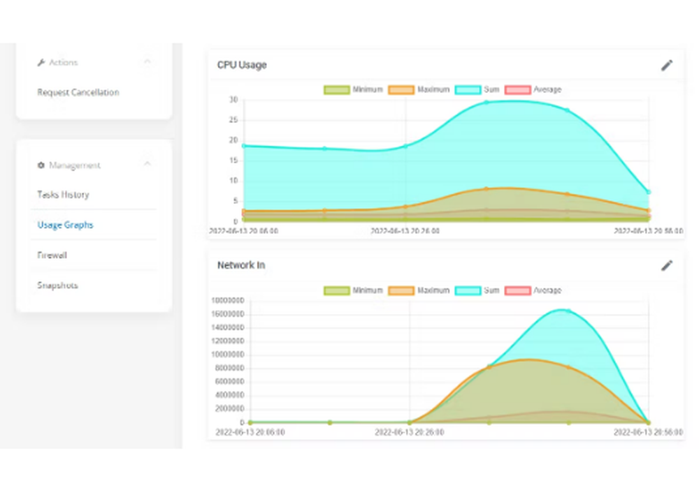Edit the CPU Usage graph via pencil icon
The height and width of the screenshot is (497, 699).
point(667,65)
